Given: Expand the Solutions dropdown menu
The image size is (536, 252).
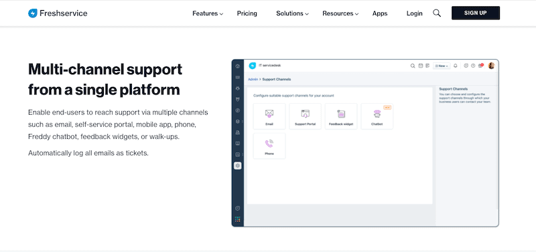Looking at the screenshot, I should (292, 13).
